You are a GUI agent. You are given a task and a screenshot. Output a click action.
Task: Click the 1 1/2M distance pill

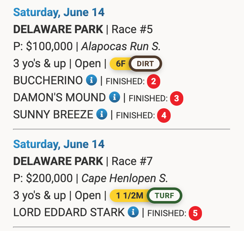click(130, 195)
